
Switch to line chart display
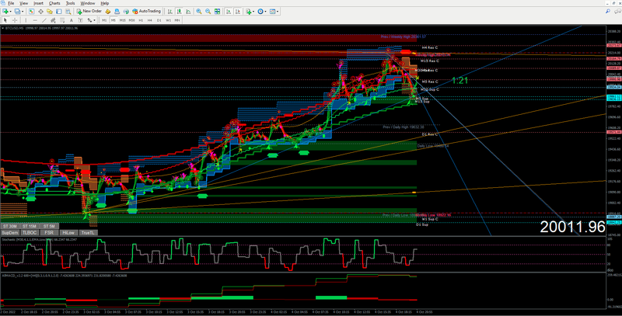[188, 12]
